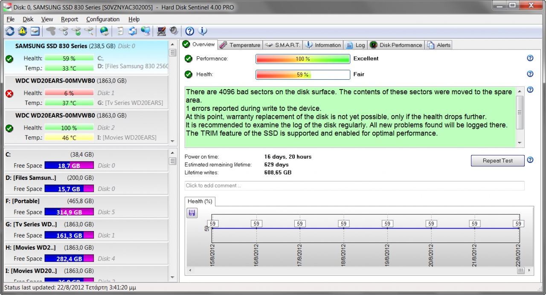Open the Configuration menu
The width and height of the screenshot is (546, 295).
coord(103,19)
